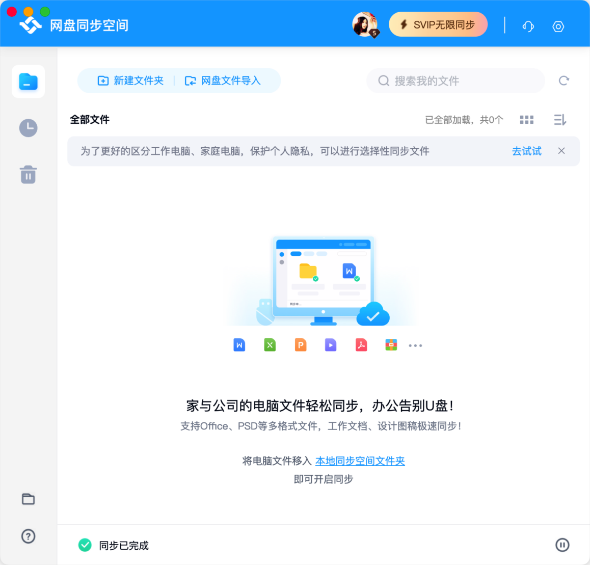This screenshot has height=565, width=590.
Task: Click the customer service headset icon
Action: (x=528, y=26)
